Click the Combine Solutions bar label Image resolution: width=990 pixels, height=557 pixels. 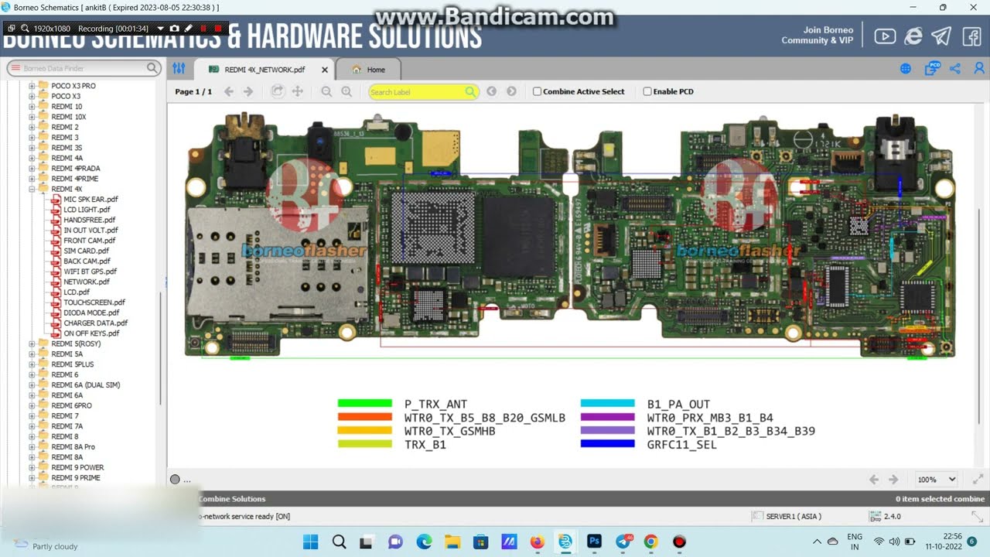pyautogui.click(x=232, y=499)
